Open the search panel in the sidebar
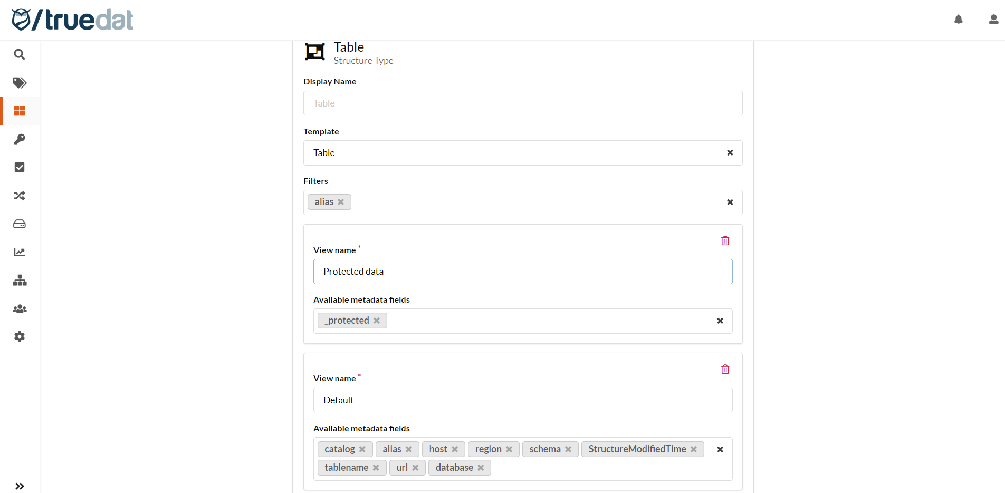 20,54
